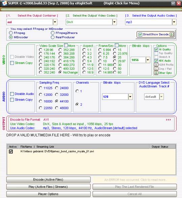
Task: Click the C icon beside Crop / Pad
Action: pos(156,69)
